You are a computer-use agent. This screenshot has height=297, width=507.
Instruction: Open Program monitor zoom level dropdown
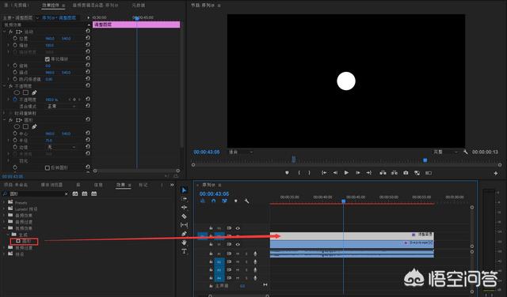click(x=241, y=152)
